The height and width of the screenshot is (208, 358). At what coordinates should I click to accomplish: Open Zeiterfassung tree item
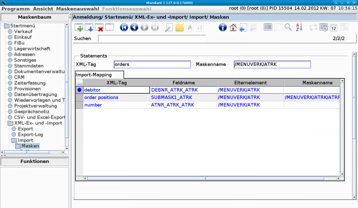(30, 83)
